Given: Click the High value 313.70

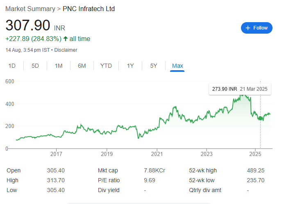Looking at the screenshot, I should (56, 180).
